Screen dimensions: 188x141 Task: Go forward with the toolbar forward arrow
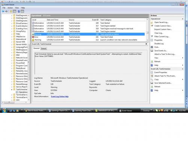coord(6,11)
